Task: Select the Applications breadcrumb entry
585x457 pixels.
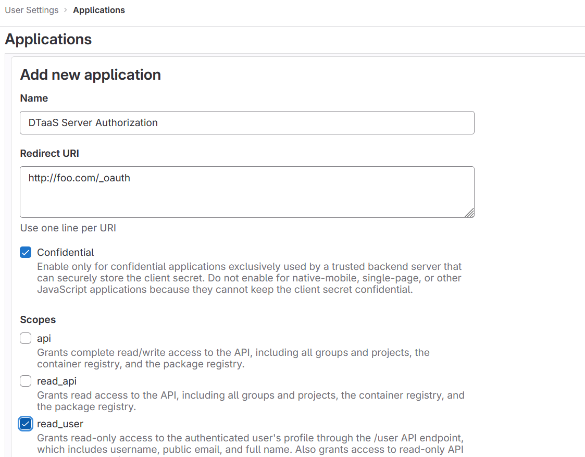Action: point(99,10)
